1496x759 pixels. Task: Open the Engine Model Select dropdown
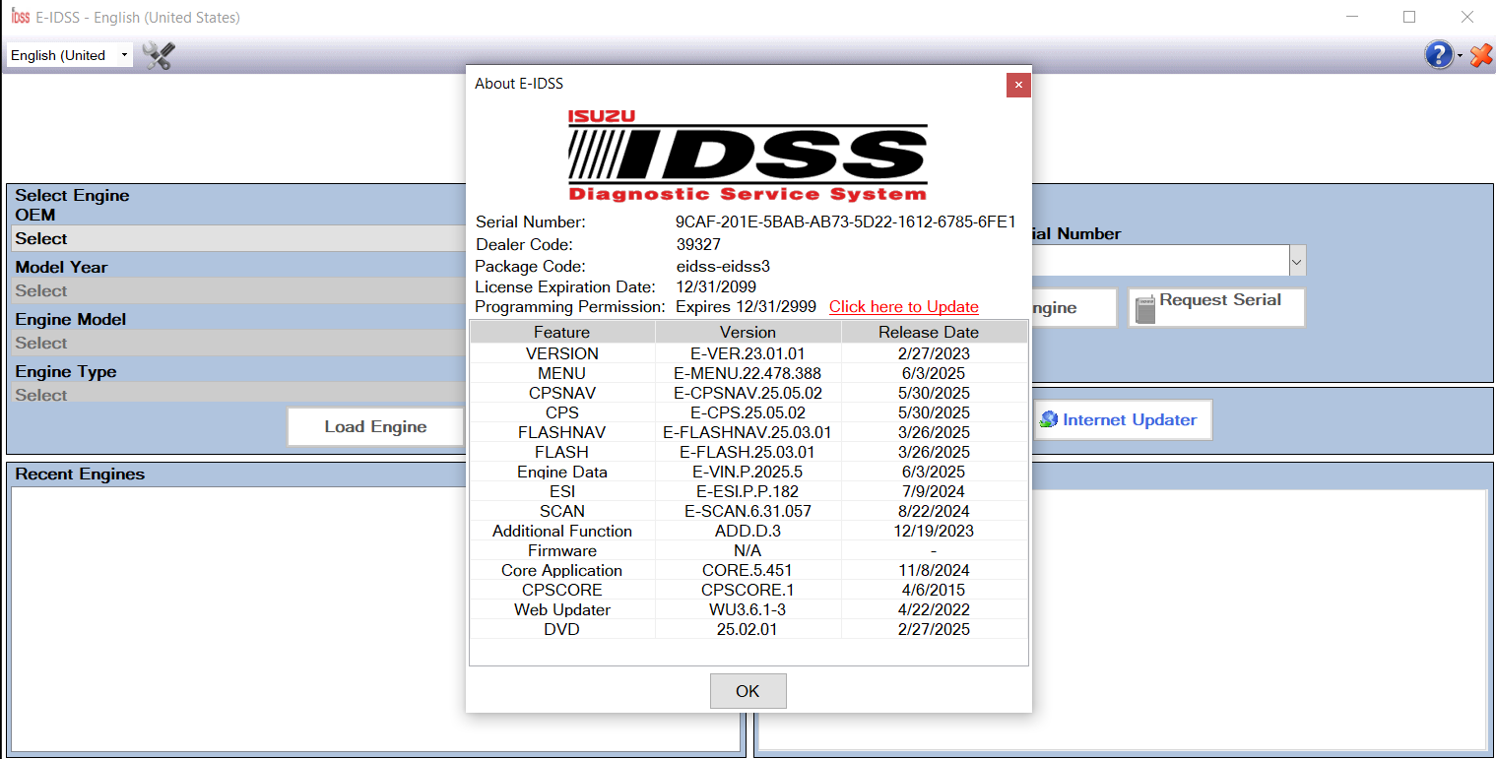(238, 343)
